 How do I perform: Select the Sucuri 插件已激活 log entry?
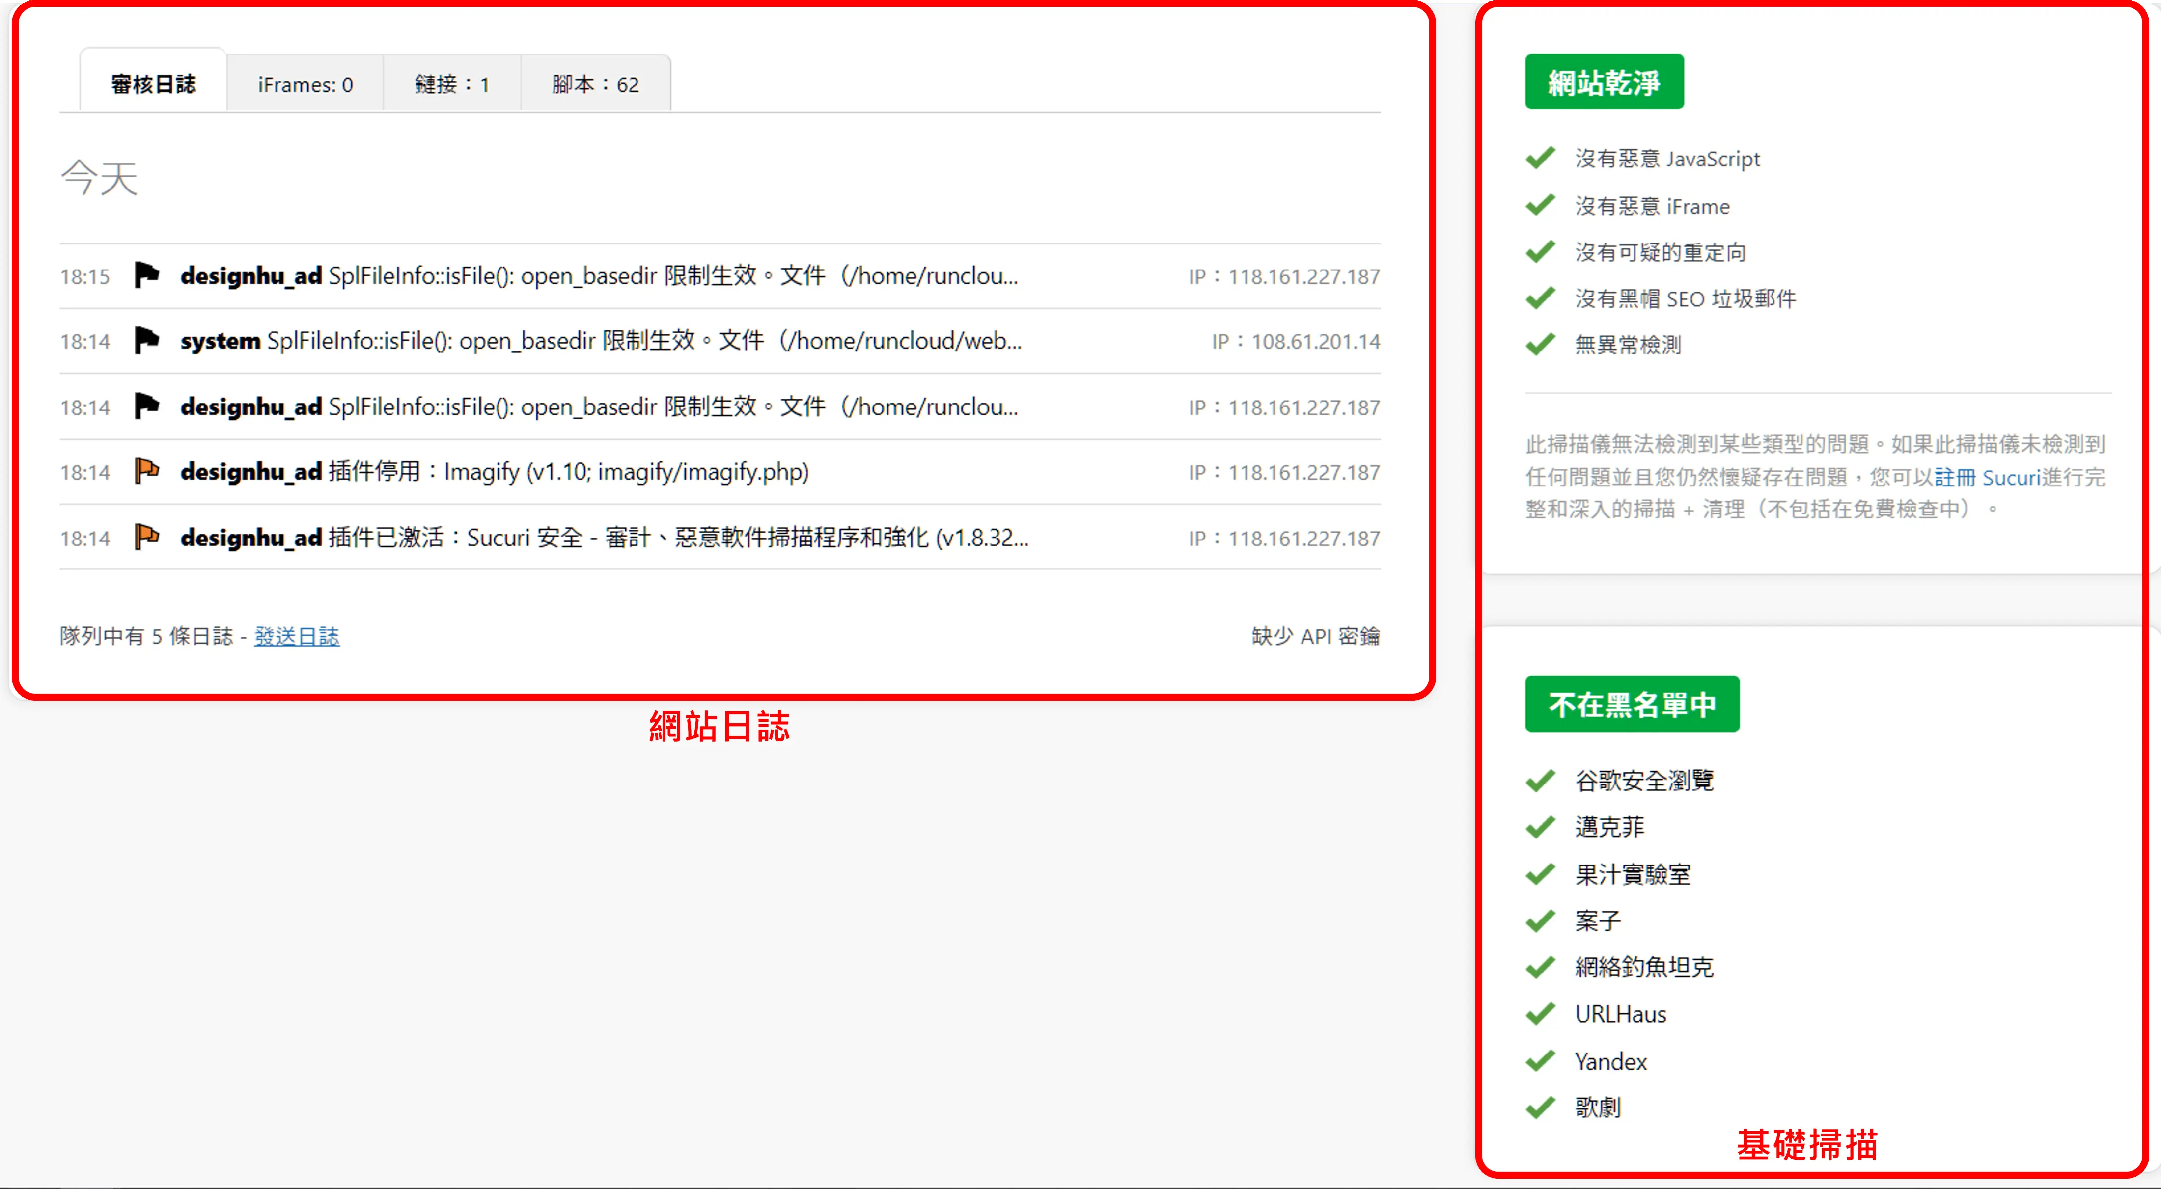coord(720,538)
